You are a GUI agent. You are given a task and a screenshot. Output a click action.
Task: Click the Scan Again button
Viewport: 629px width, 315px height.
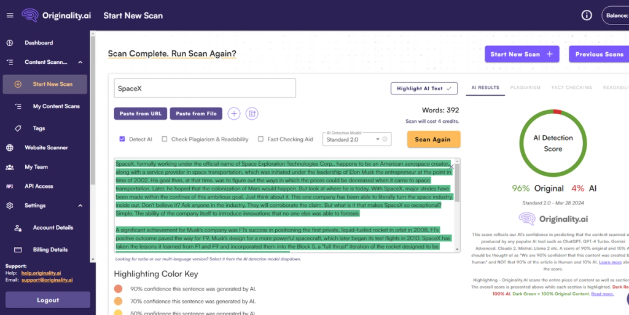[434, 139]
